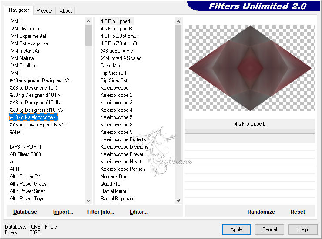Click the filter list scroll-down arrow
Viewport: 322px width, 239px height.
point(178,201)
